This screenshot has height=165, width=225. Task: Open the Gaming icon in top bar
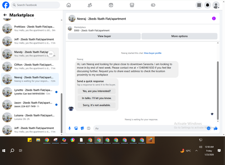click(x=153, y=5)
